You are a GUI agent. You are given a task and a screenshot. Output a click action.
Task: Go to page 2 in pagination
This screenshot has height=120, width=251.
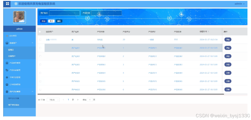[73, 100]
